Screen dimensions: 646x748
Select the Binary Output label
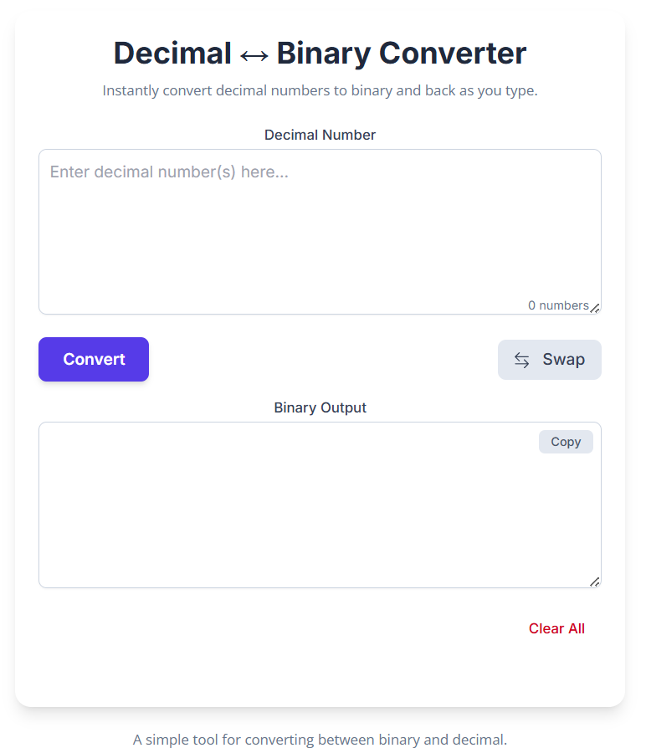point(320,407)
